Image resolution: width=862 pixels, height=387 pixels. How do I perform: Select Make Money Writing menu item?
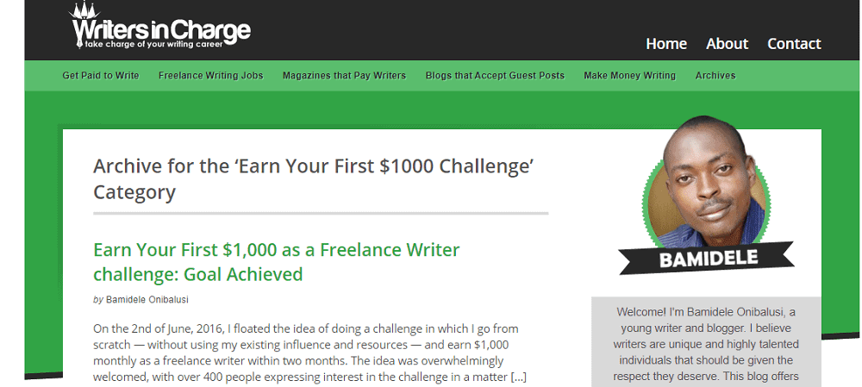pos(629,76)
